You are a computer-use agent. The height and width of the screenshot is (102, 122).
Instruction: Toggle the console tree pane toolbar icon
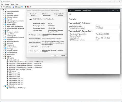(7, 7)
